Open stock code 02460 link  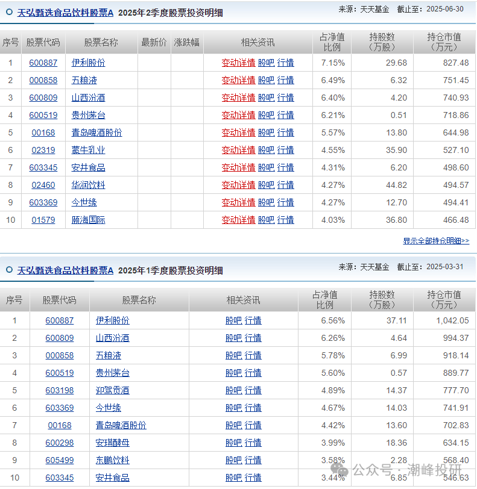pyautogui.click(x=43, y=185)
